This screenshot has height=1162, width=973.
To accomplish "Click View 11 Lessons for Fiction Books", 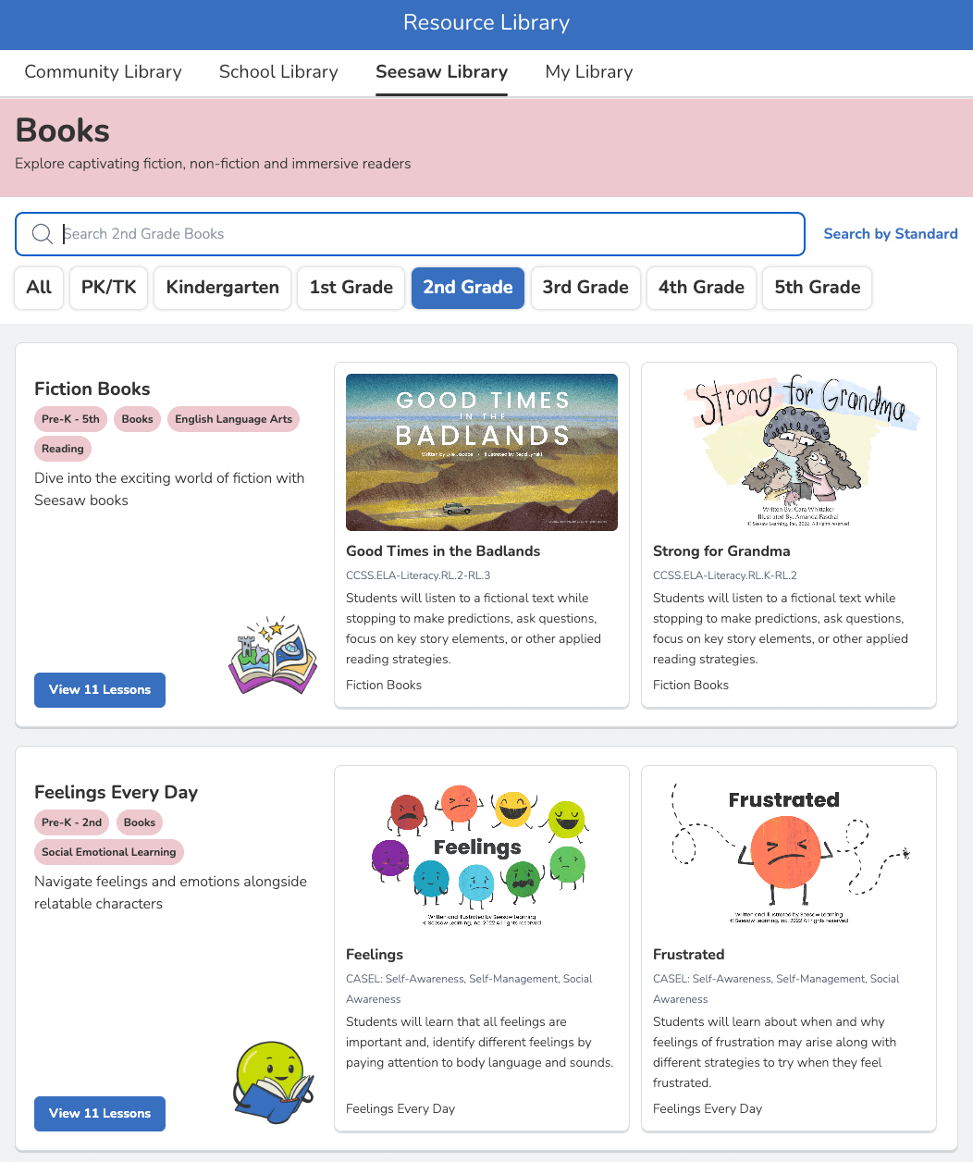I will click(99, 689).
